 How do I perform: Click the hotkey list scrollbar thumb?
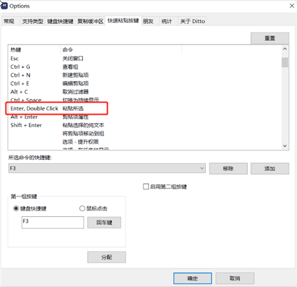[285, 63]
